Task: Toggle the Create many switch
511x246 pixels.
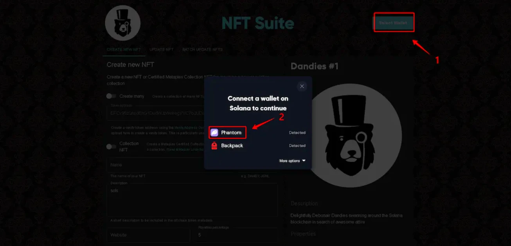Action: pos(112,96)
